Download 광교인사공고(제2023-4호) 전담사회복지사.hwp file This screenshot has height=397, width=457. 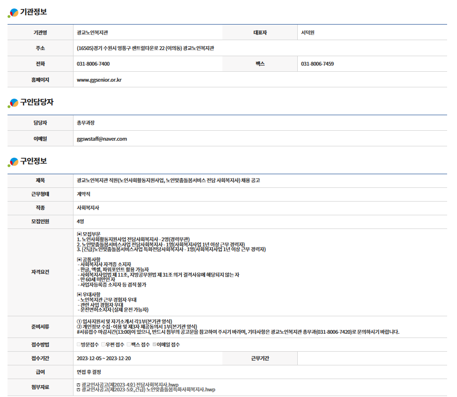click(130, 385)
